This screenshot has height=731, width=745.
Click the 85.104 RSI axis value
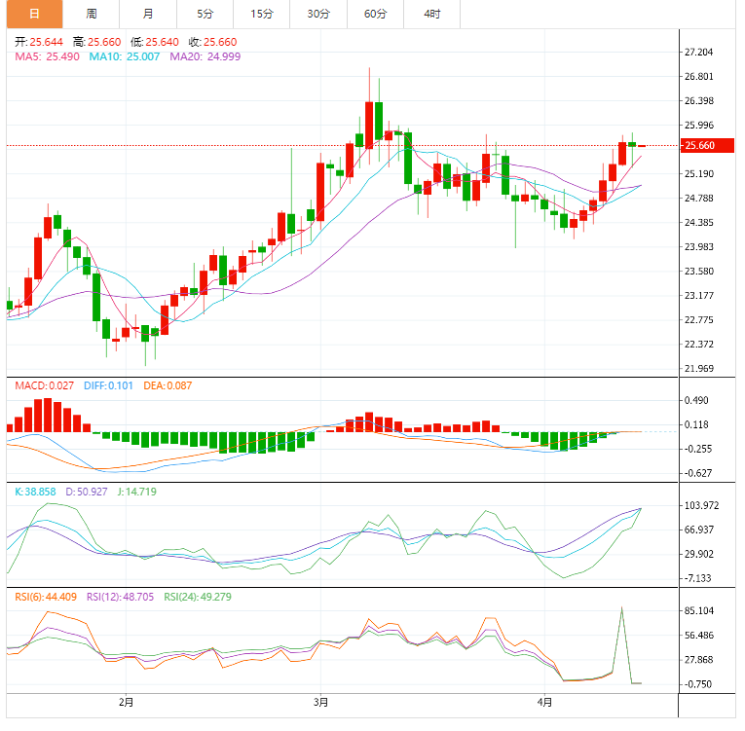point(698,611)
